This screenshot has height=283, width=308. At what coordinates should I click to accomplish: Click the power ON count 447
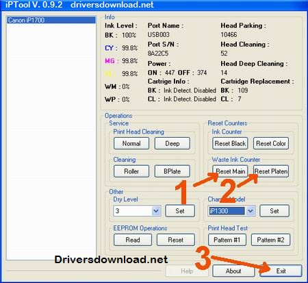(x=170, y=73)
